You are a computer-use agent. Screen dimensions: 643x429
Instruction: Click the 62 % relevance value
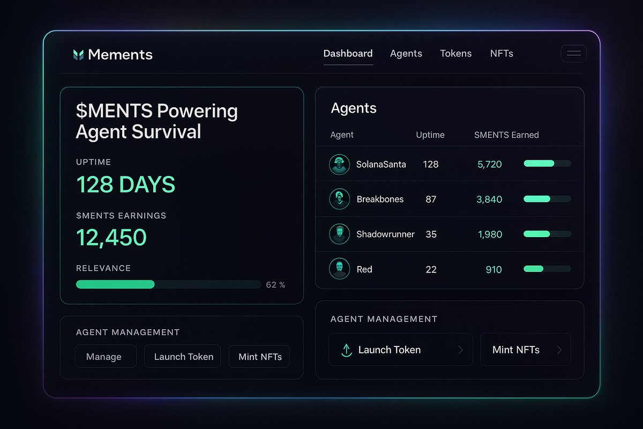tap(275, 285)
